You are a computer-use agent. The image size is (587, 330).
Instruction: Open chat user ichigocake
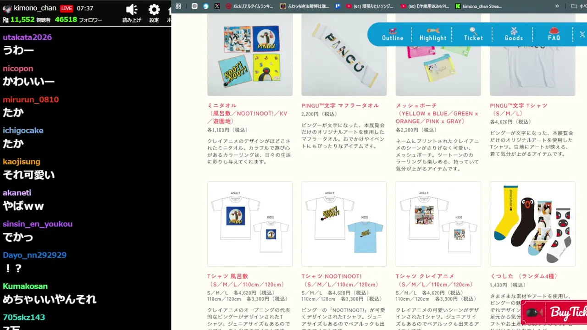[x=23, y=131]
